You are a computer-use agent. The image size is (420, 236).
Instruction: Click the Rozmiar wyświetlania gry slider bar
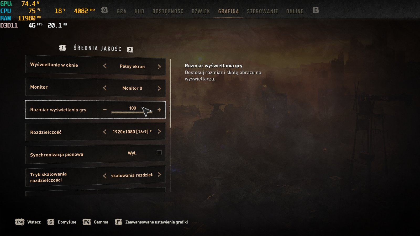click(132, 112)
